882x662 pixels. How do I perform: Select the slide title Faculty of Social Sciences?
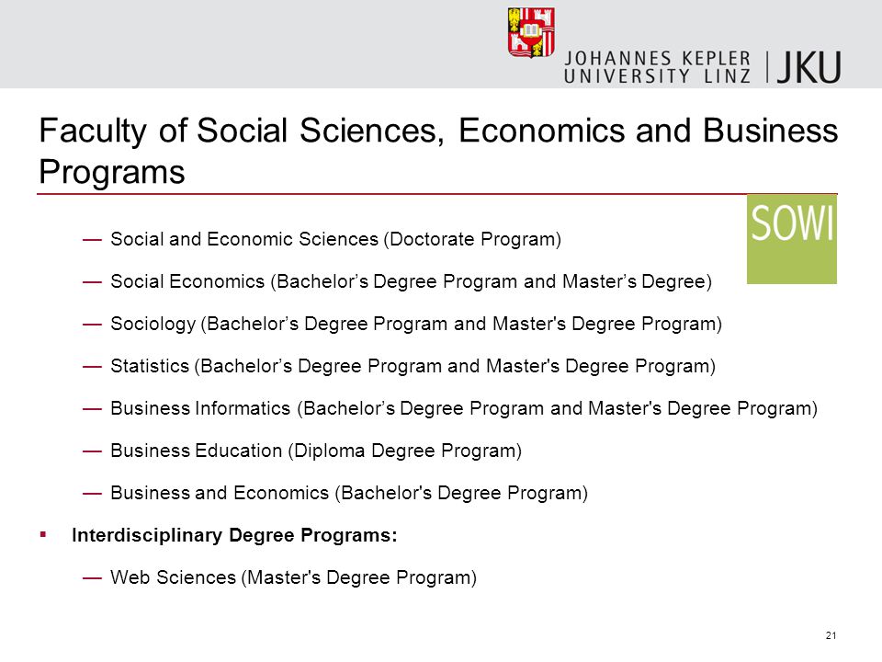438,150
